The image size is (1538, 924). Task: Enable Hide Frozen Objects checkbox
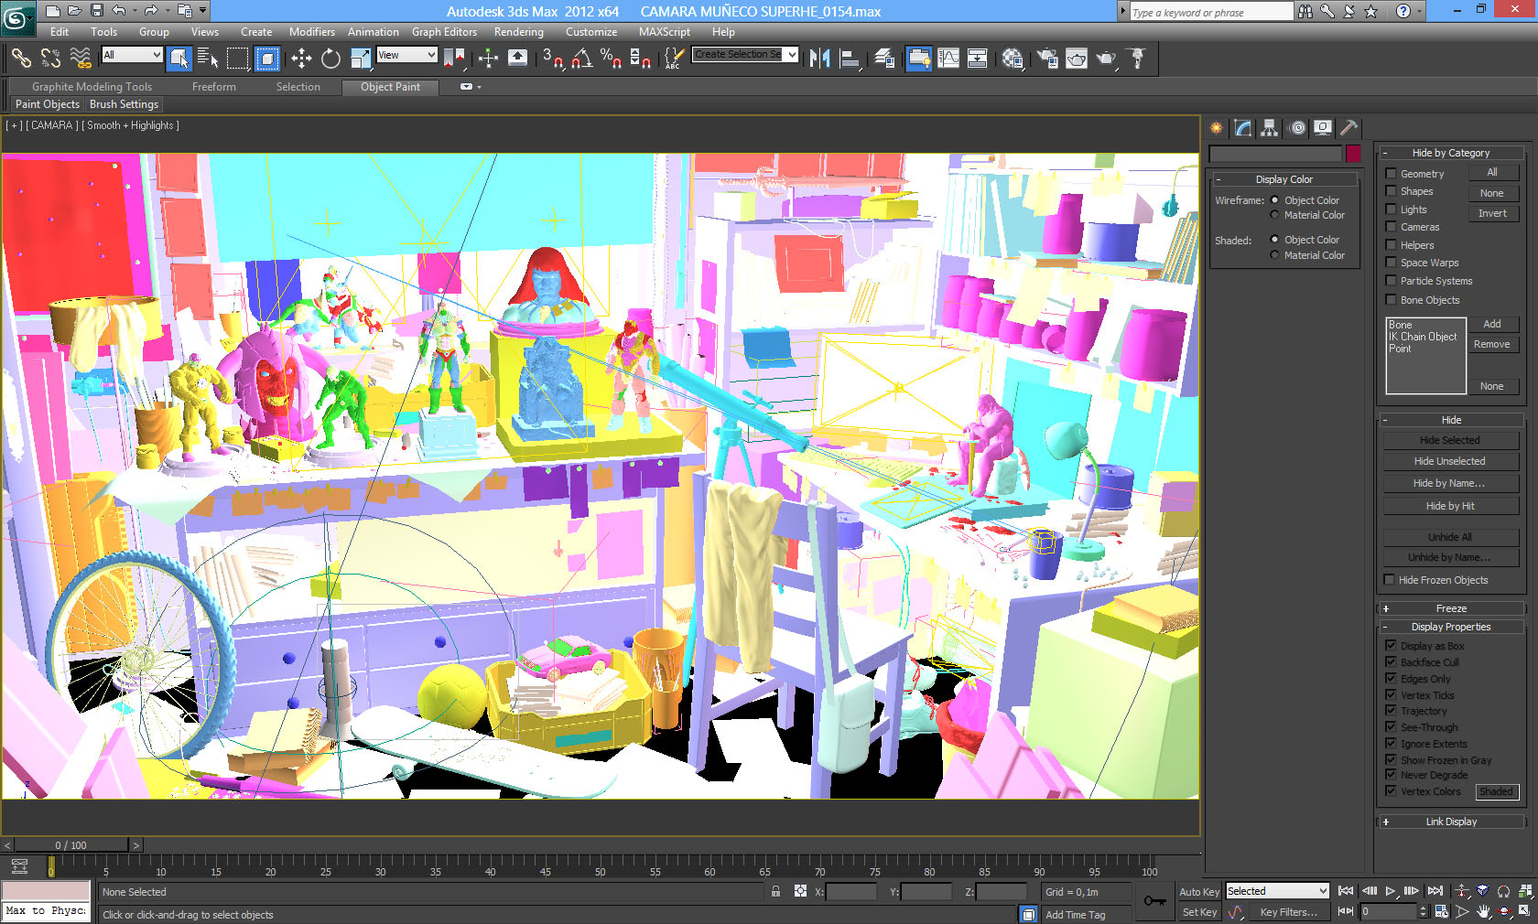[x=1390, y=580]
